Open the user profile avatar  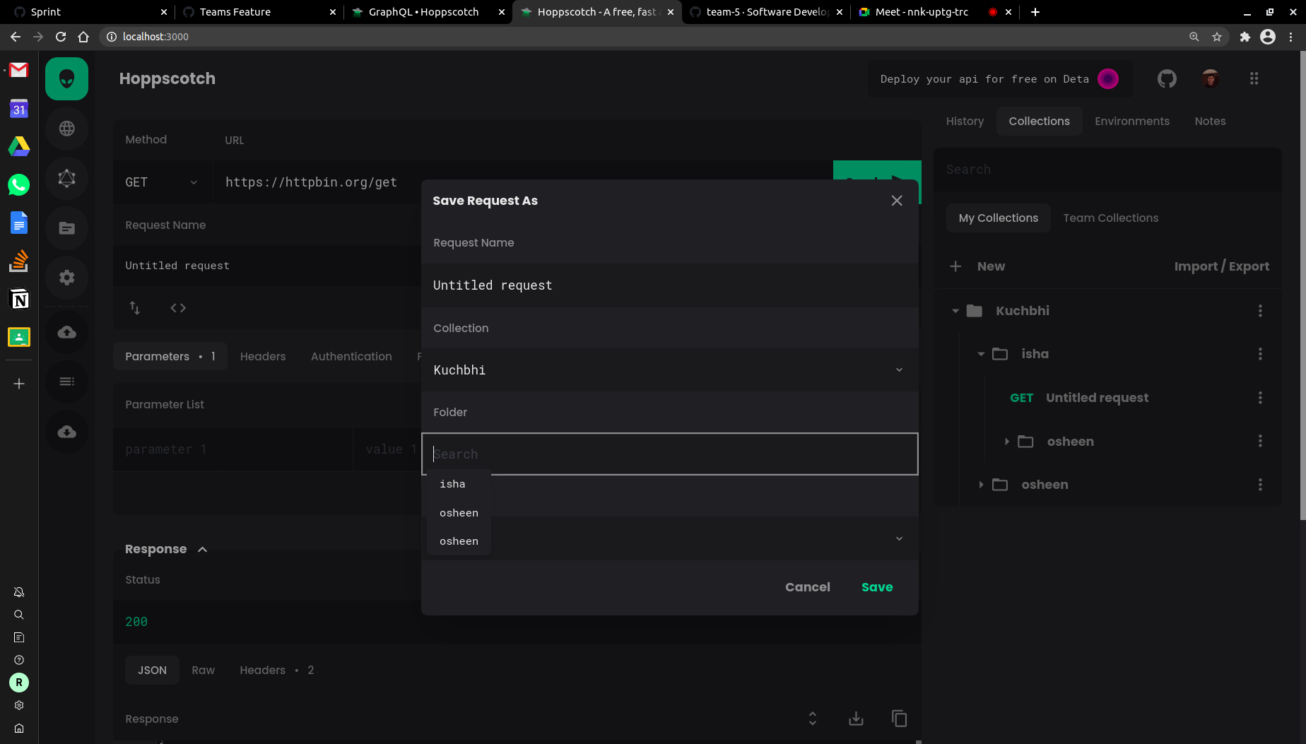click(x=1211, y=78)
